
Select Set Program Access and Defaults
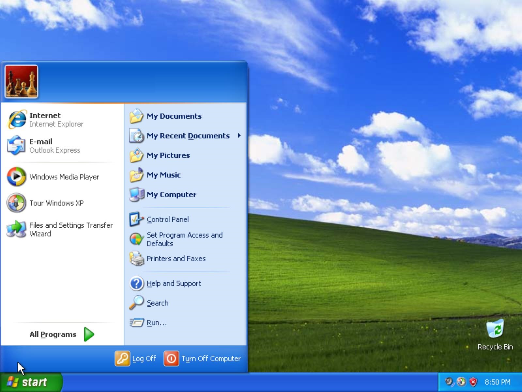click(185, 239)
